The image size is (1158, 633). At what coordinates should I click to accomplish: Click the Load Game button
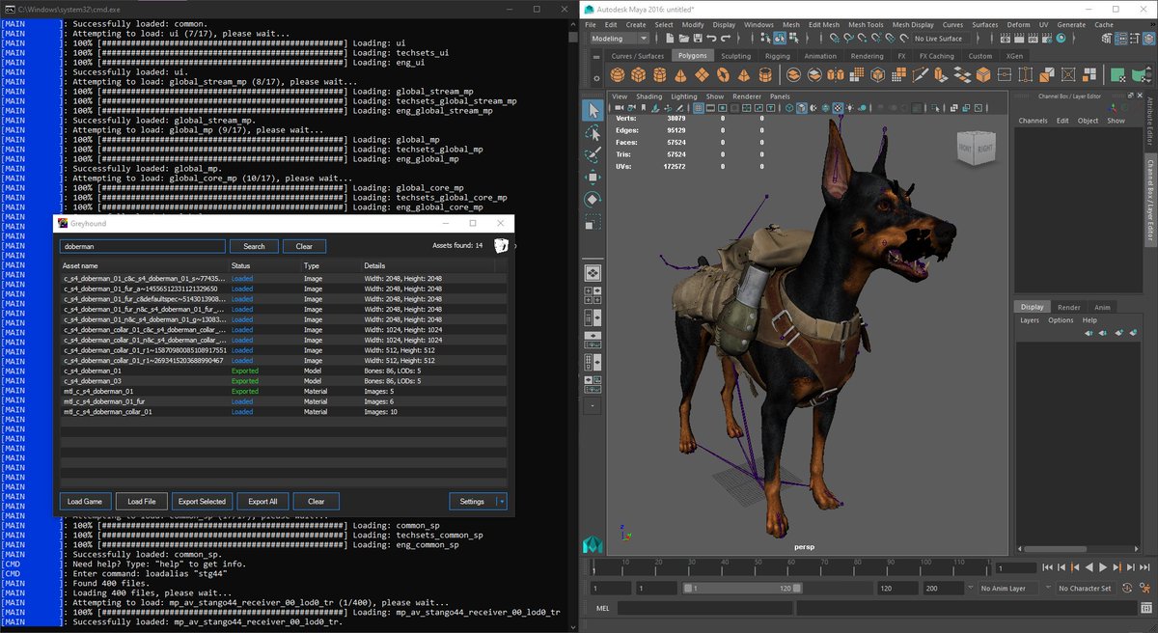click(85, 501)
